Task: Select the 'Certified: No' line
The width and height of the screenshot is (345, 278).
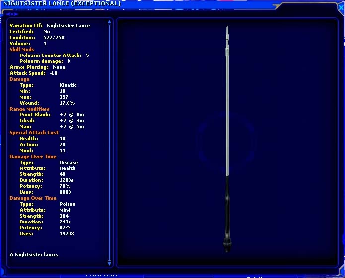Action: click(30, 31)
